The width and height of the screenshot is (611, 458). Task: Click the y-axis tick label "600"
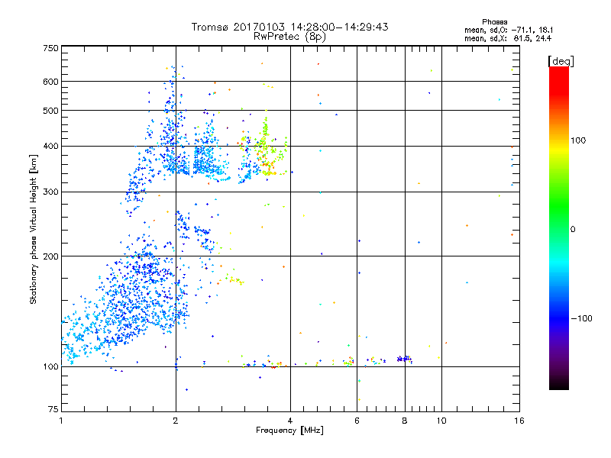(x=50, y=82)
